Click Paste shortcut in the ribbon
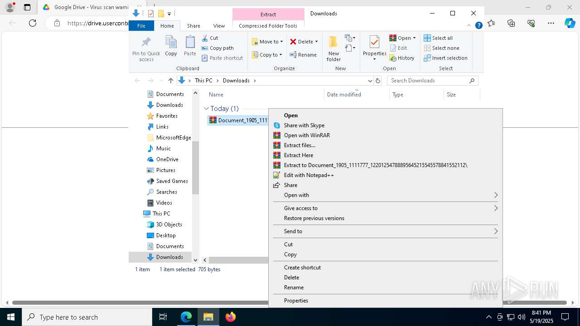580x326 pixels. 222,58
